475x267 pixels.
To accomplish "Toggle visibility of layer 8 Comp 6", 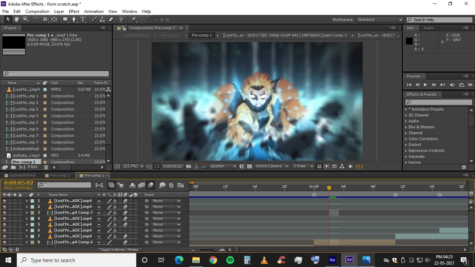I will coord(5,242).
